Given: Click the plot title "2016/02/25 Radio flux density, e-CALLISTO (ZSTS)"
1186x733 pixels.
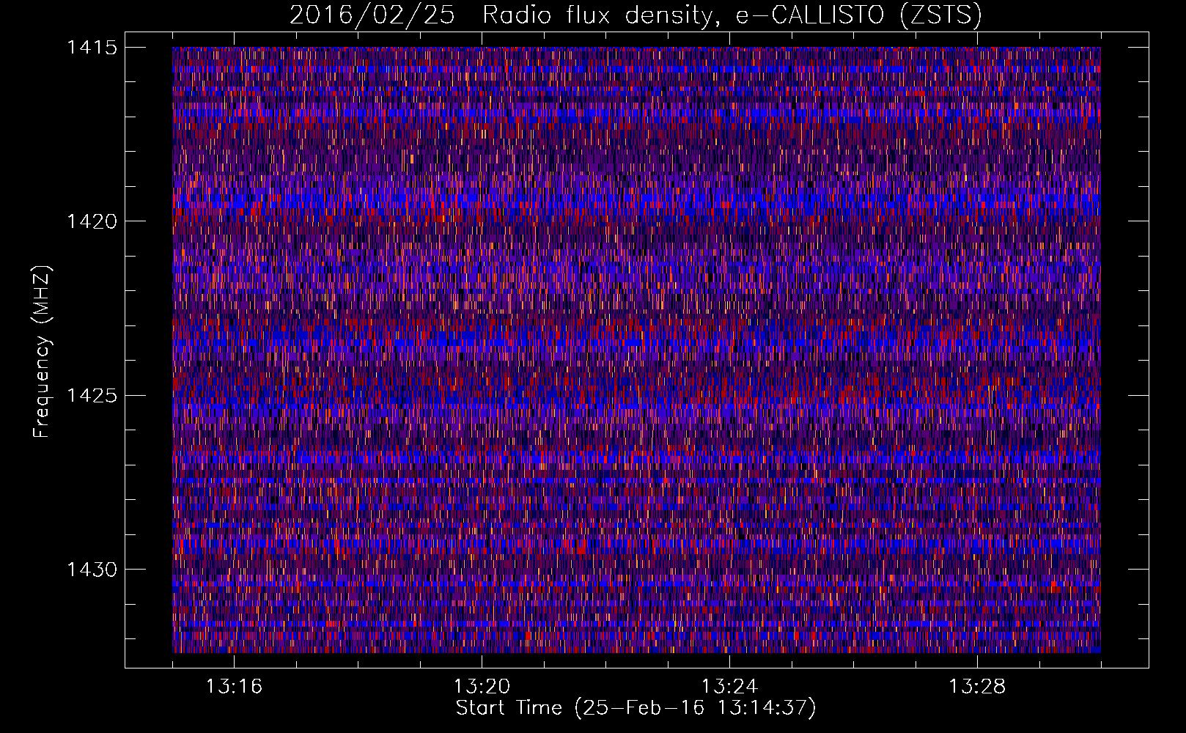Looking at the screenshot, I should (636, 15).
